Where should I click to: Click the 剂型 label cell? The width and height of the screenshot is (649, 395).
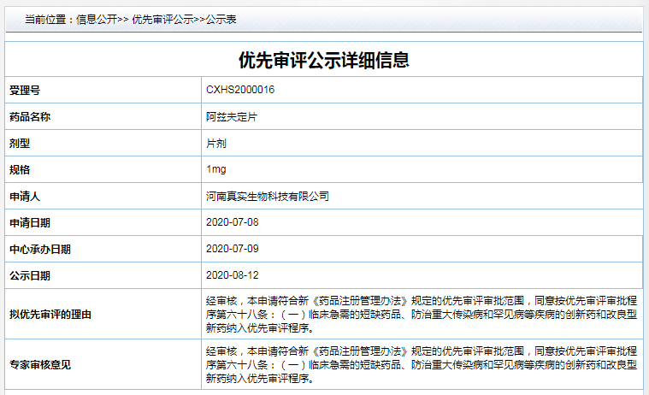tap(103, 143)
